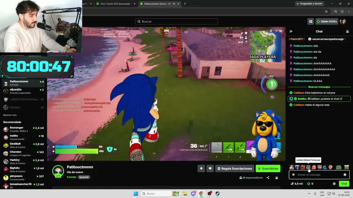
Task: Open the Windows Start menu
Action: (x=136, y=194)
